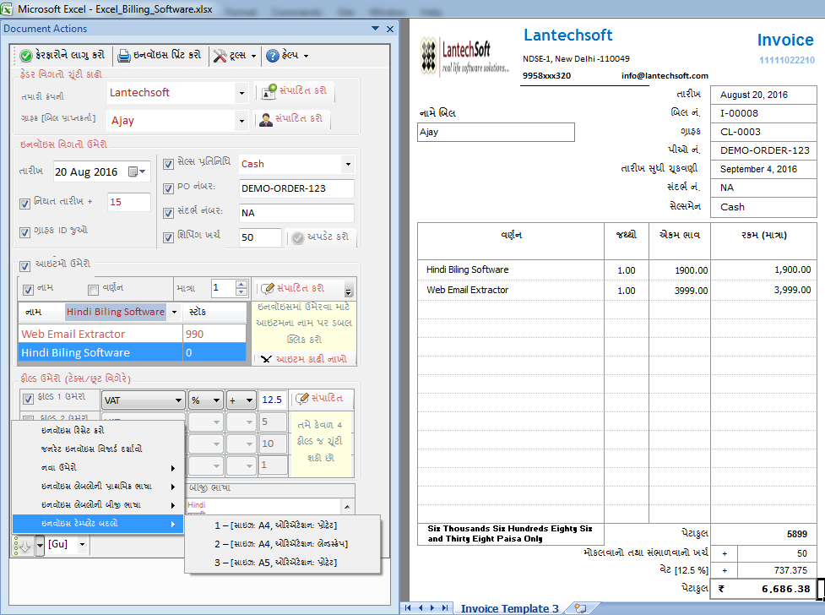Open the Help question mark icon
This screenshot has height=615, width=825.
(x=272, y=55)
